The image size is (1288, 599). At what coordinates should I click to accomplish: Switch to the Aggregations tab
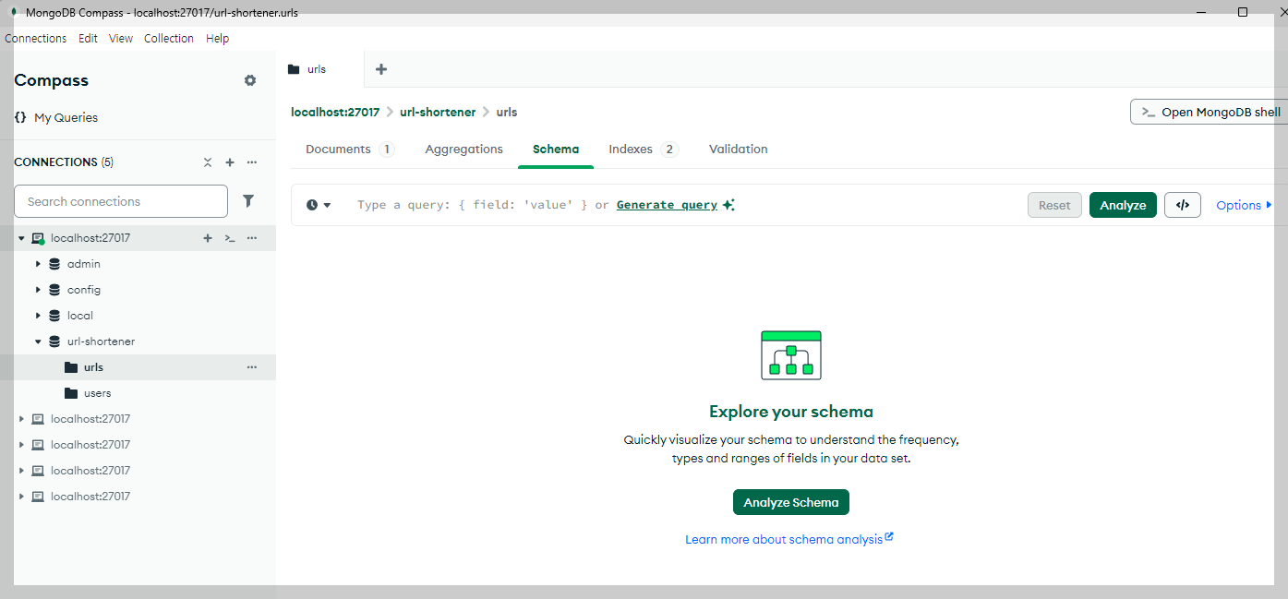(464, 150)
